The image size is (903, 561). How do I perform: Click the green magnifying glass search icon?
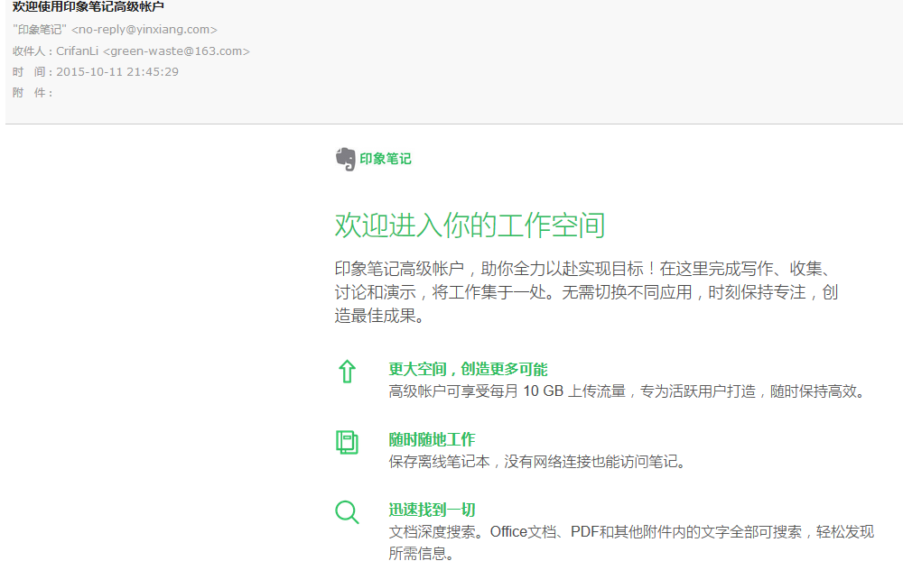pos(348,512)
